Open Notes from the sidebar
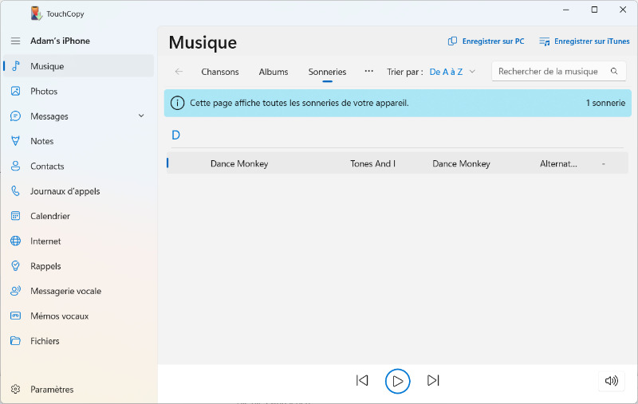Screen dimensions: 638x404 [41, 141]
